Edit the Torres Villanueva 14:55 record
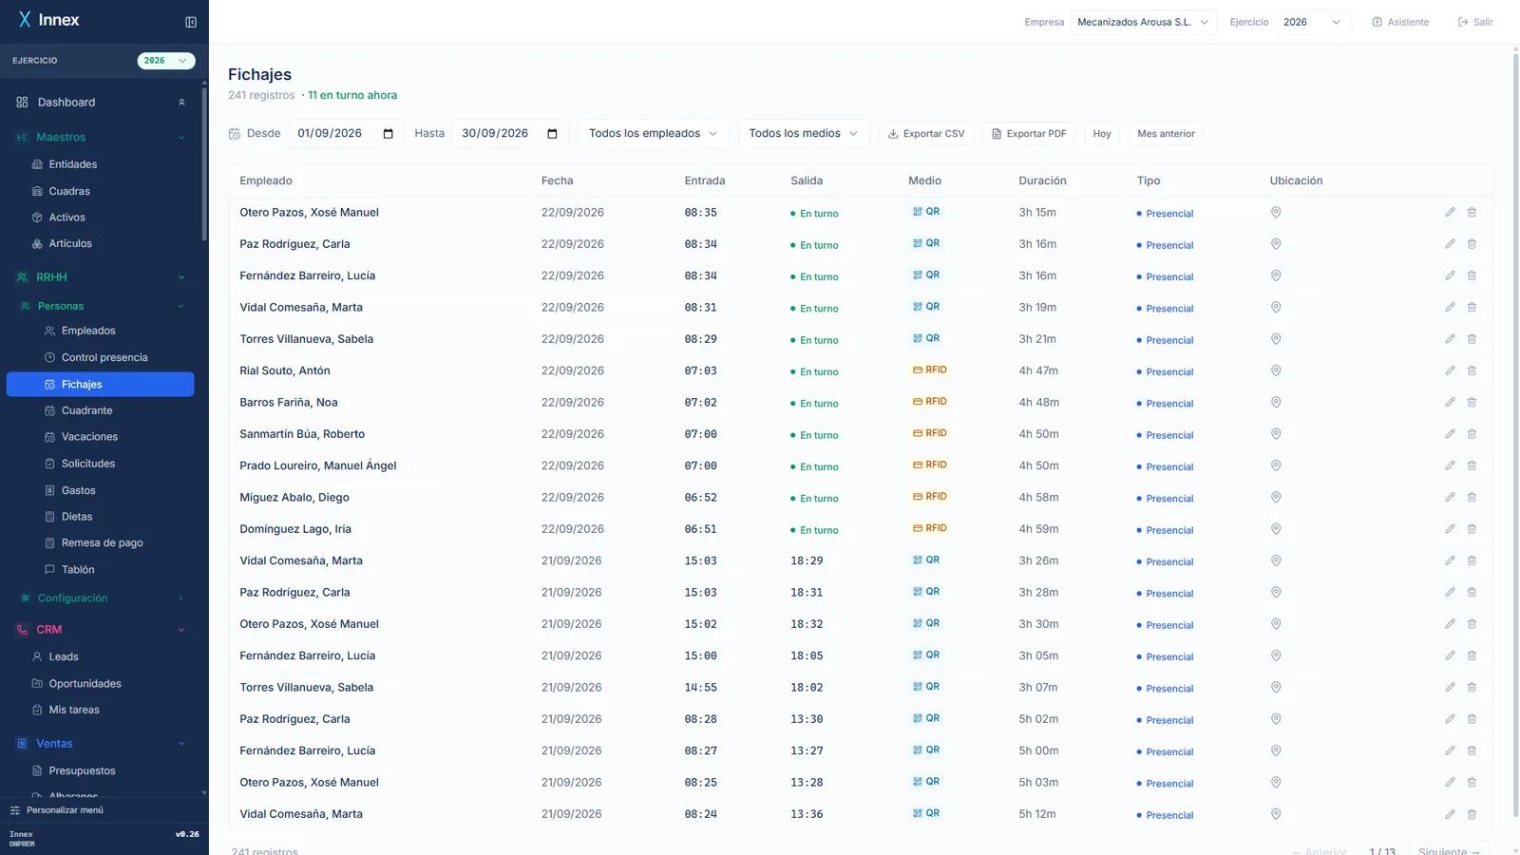This screenshot has height=855, width=1520. (x=1450, y=688)
